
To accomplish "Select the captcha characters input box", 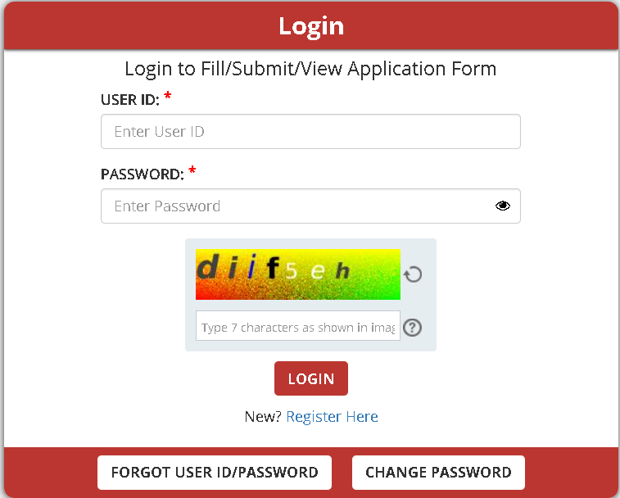I will pyautogui.click(x=298, y=325).
